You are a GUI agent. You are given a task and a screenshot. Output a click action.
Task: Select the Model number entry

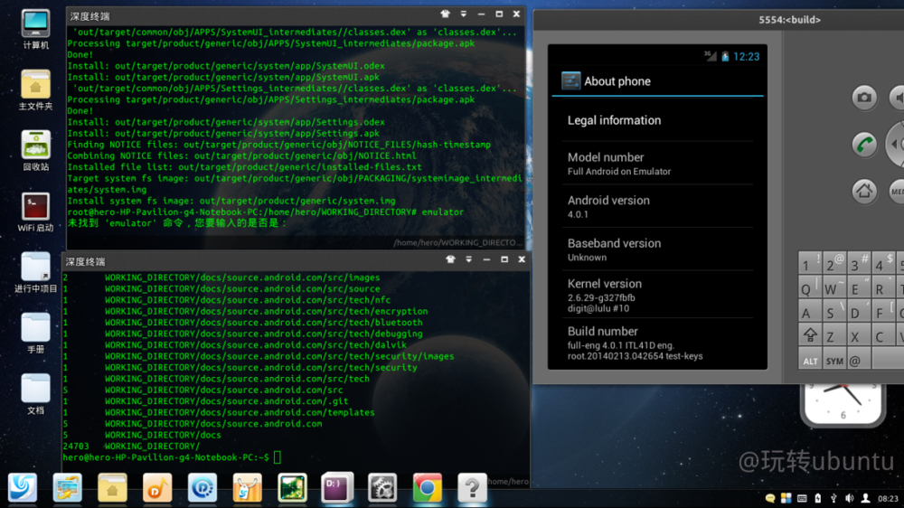[657, 164]
